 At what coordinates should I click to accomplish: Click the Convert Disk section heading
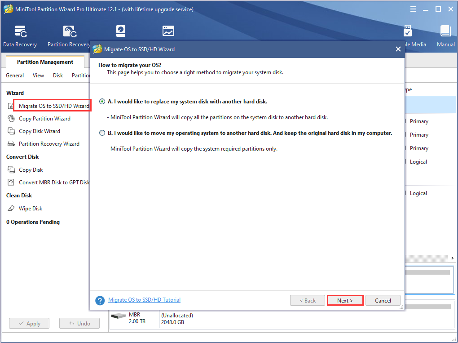(22, 157)
